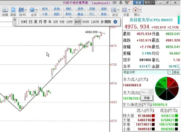
Task: Click the 排名 ranking button
Action: coord(176,72)
